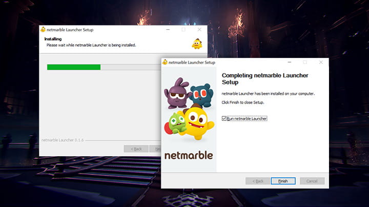Viewport: 369px width, 207px height.
Task: Uncheck the Run netmarble Launcher checkbox
Action: 224,118
